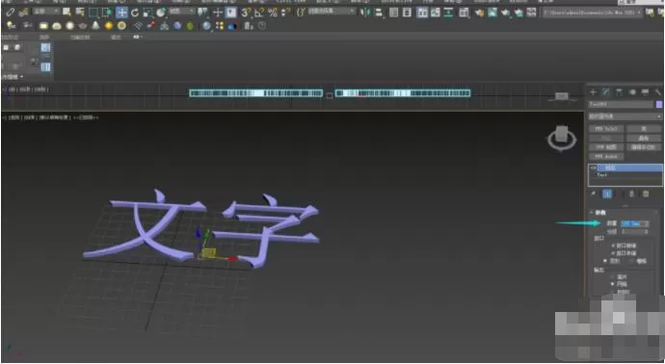Open the purple object color swatch
Image resolution: width=665 pixels, height=364 pixels.
(659, 104)
